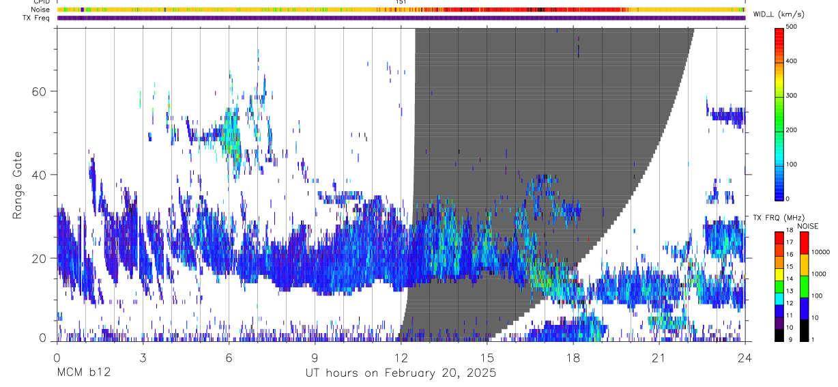
Task: Select the red top of the spectral width color bar
Action: click(779, 35)
